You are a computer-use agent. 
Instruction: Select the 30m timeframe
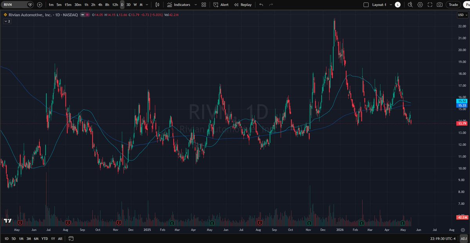pyautogui.click(x=78, y=5)
